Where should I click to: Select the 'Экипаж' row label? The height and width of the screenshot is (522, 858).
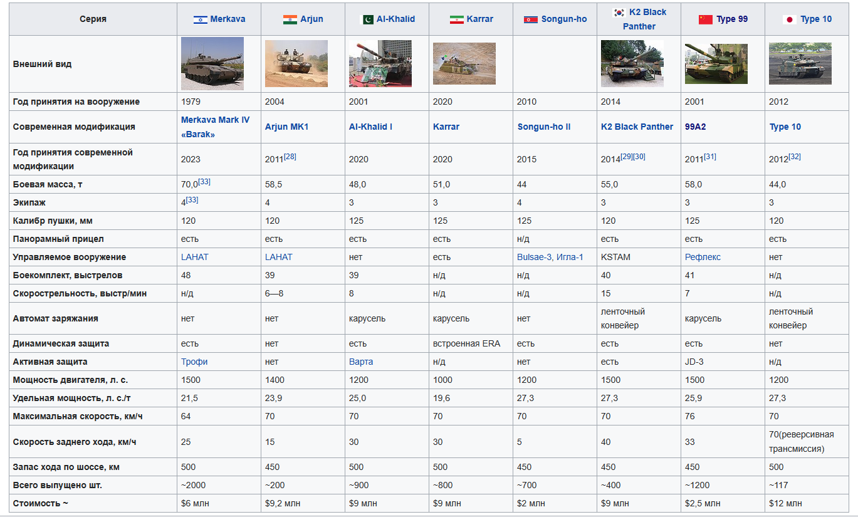pos(93,202)
